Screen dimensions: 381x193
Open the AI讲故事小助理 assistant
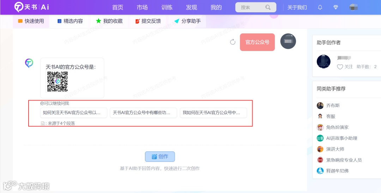341,138
